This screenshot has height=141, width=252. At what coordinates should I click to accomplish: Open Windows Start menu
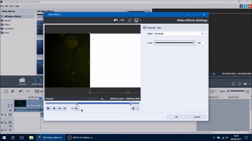point(4,137)
